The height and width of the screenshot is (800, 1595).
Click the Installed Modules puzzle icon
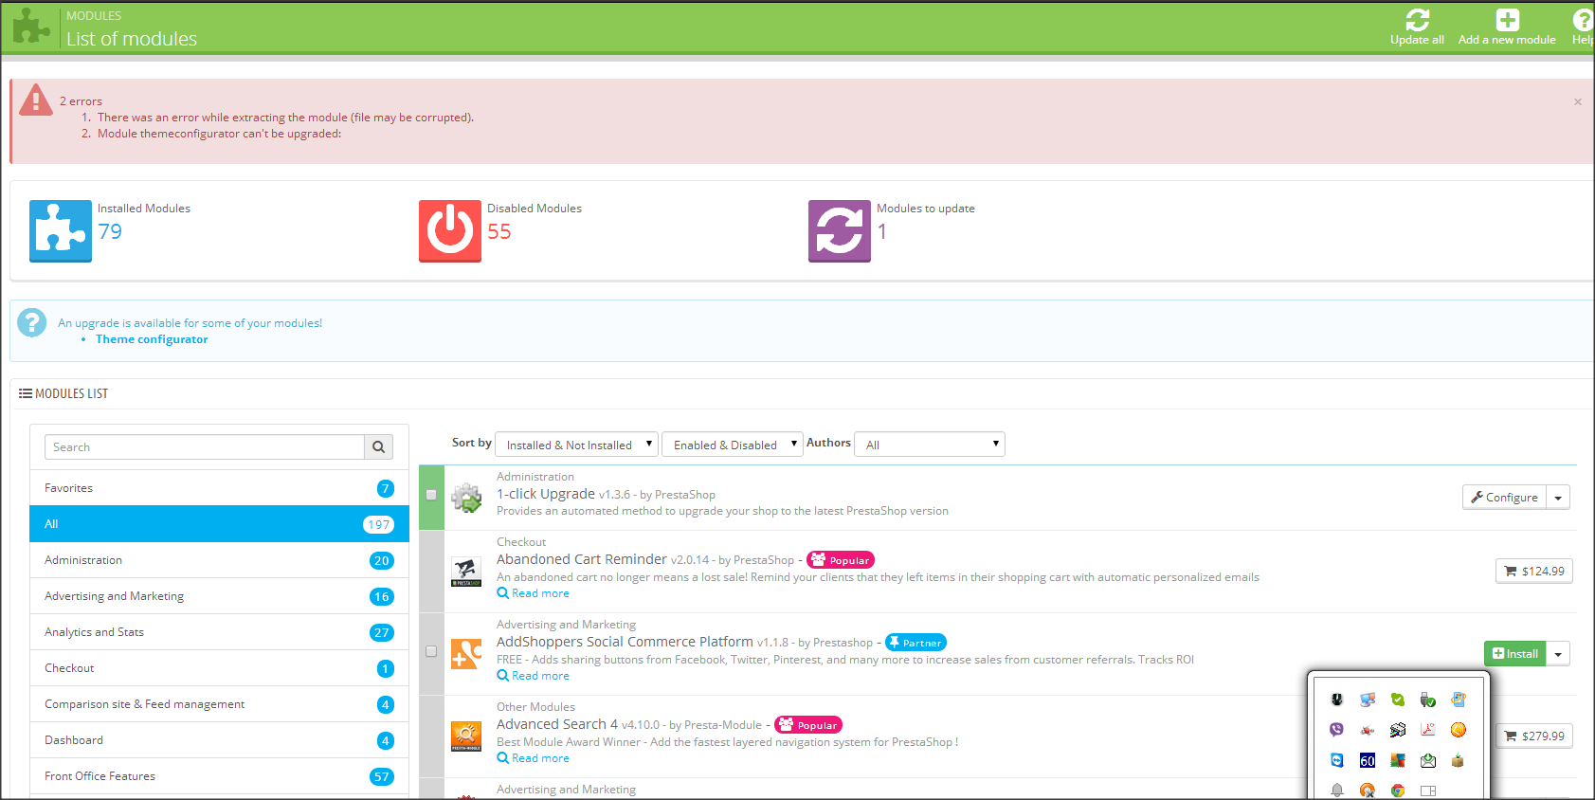click(x=61, y=230)
